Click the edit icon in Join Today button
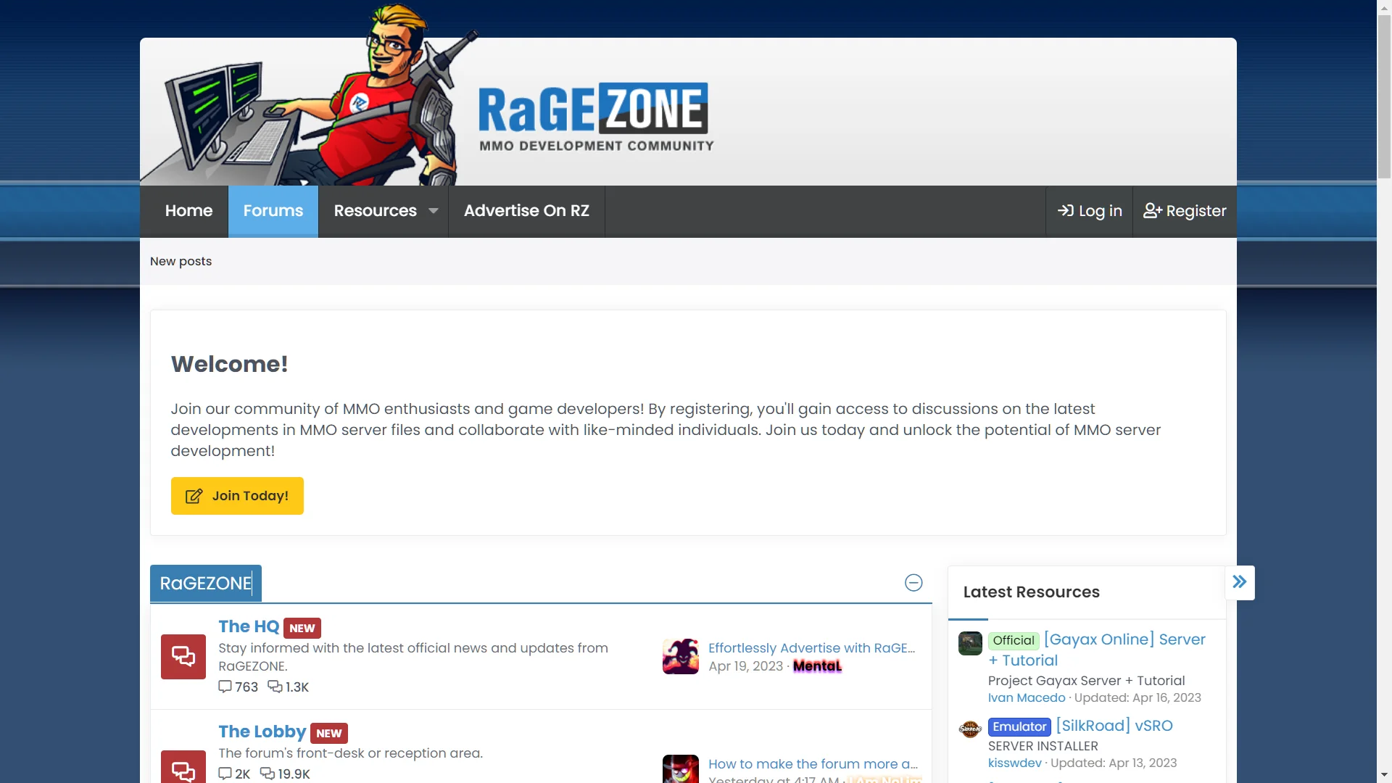This screenshot has height=783, width=1392. point(194,496)
